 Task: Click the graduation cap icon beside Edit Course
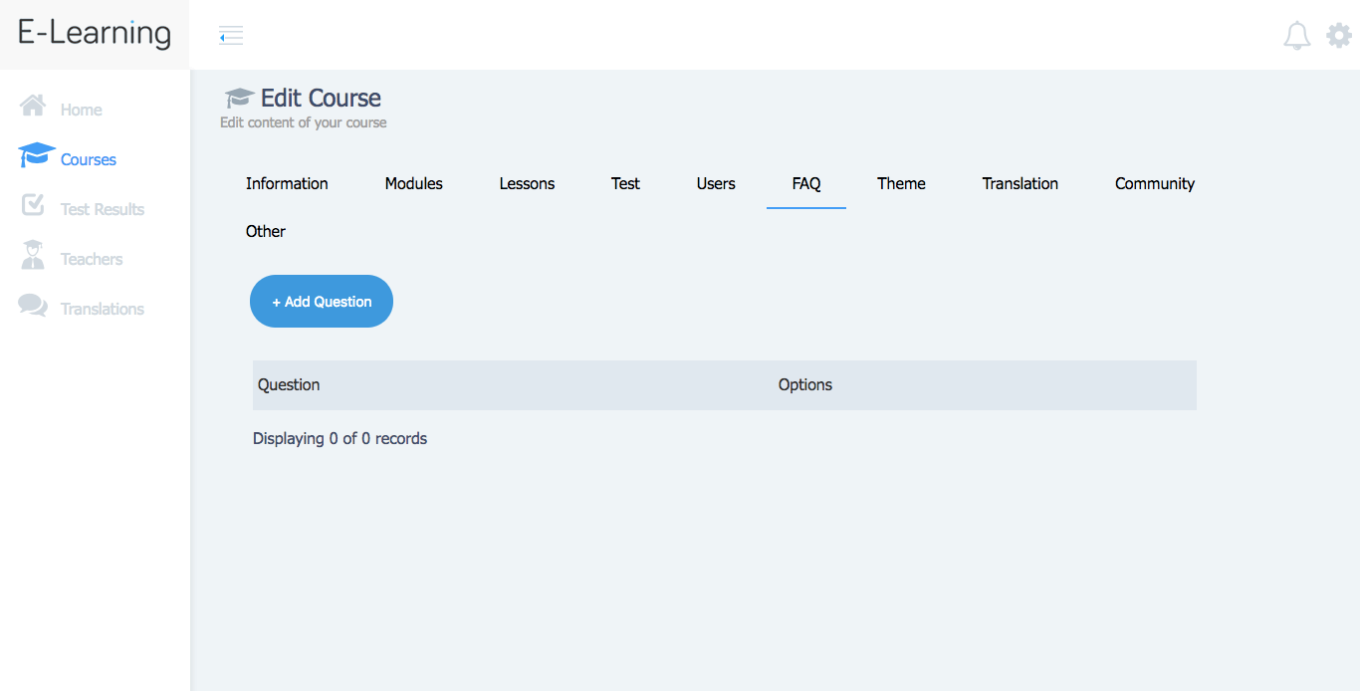pos(239,98)
